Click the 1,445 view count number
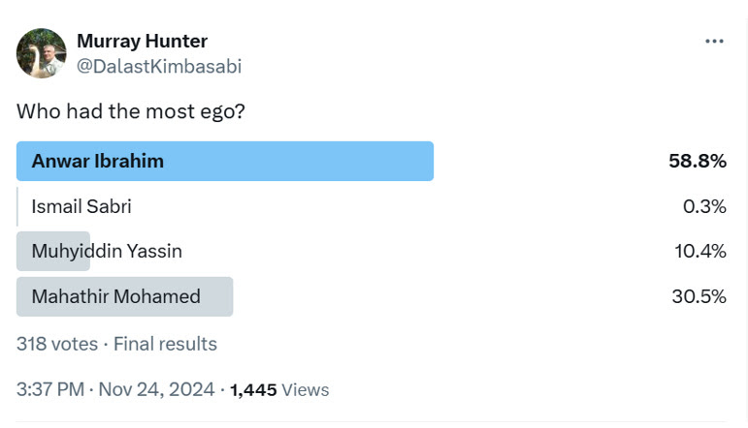This screenshot has width=748, height=428. click(253, 390)
